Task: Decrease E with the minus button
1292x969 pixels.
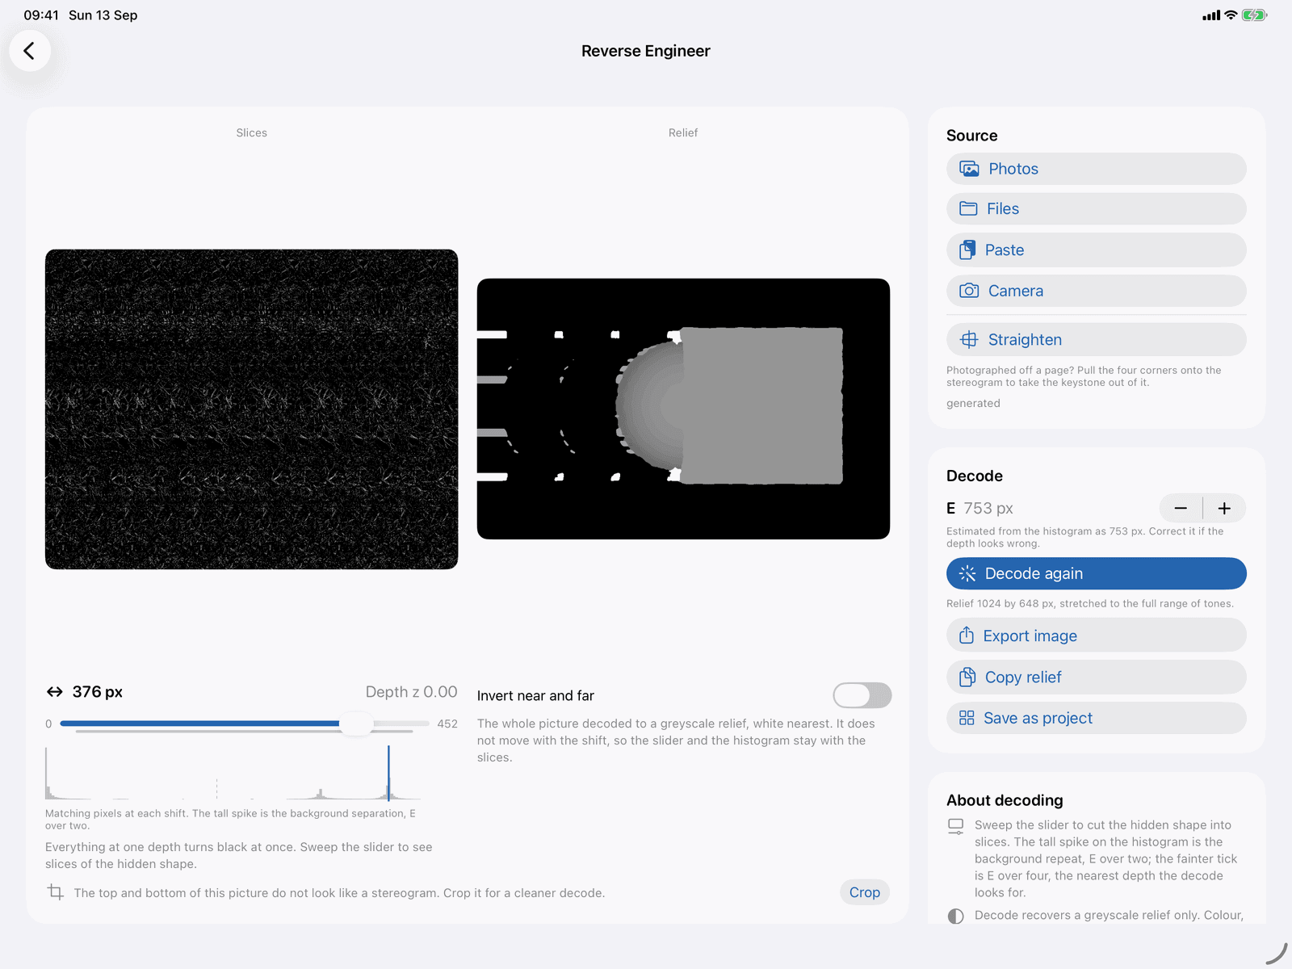Action: coord(1181,508)
